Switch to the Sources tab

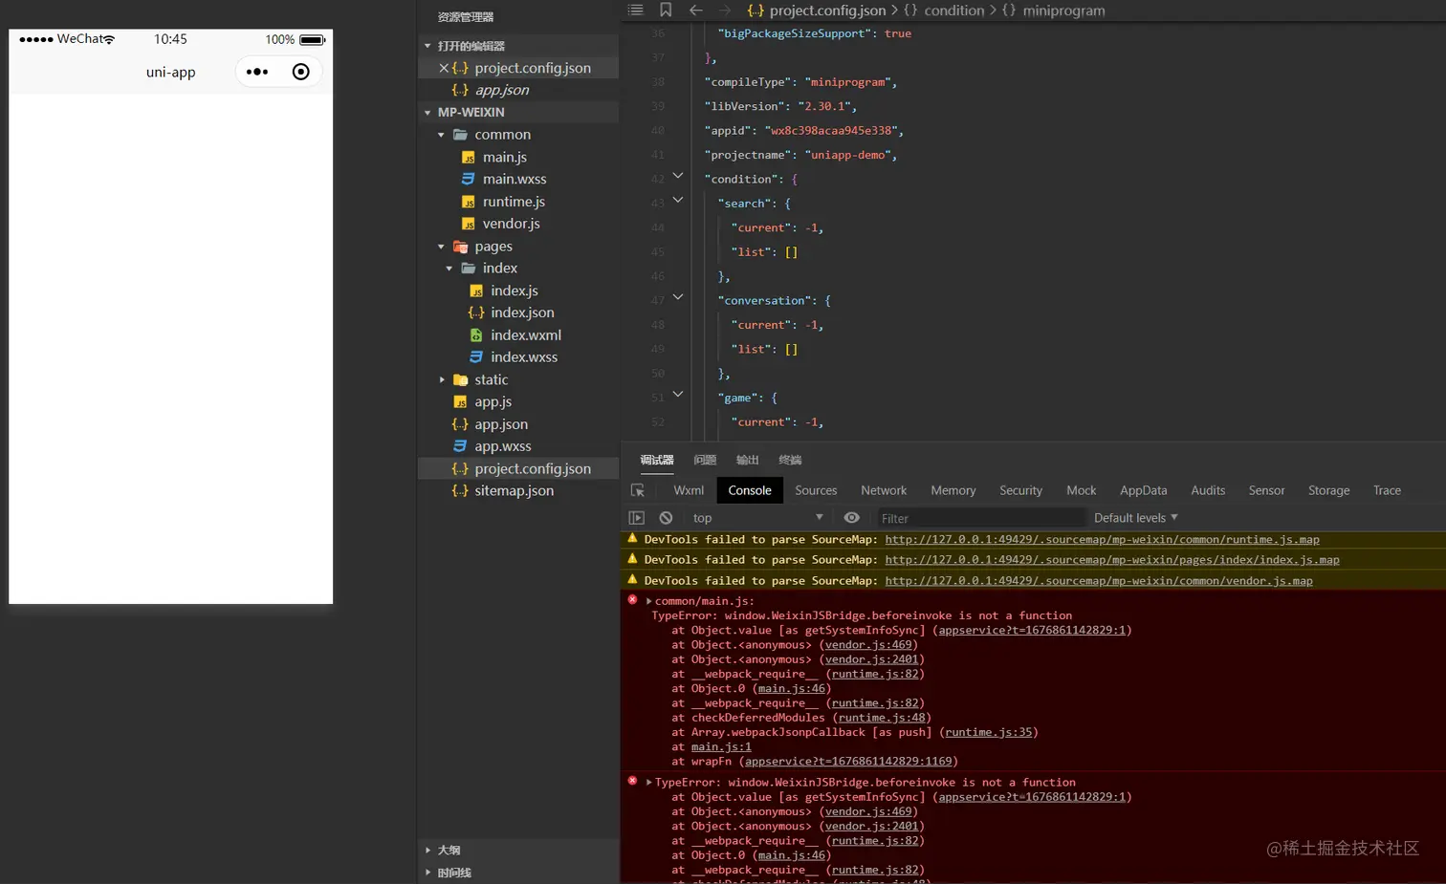coord(816,490)
